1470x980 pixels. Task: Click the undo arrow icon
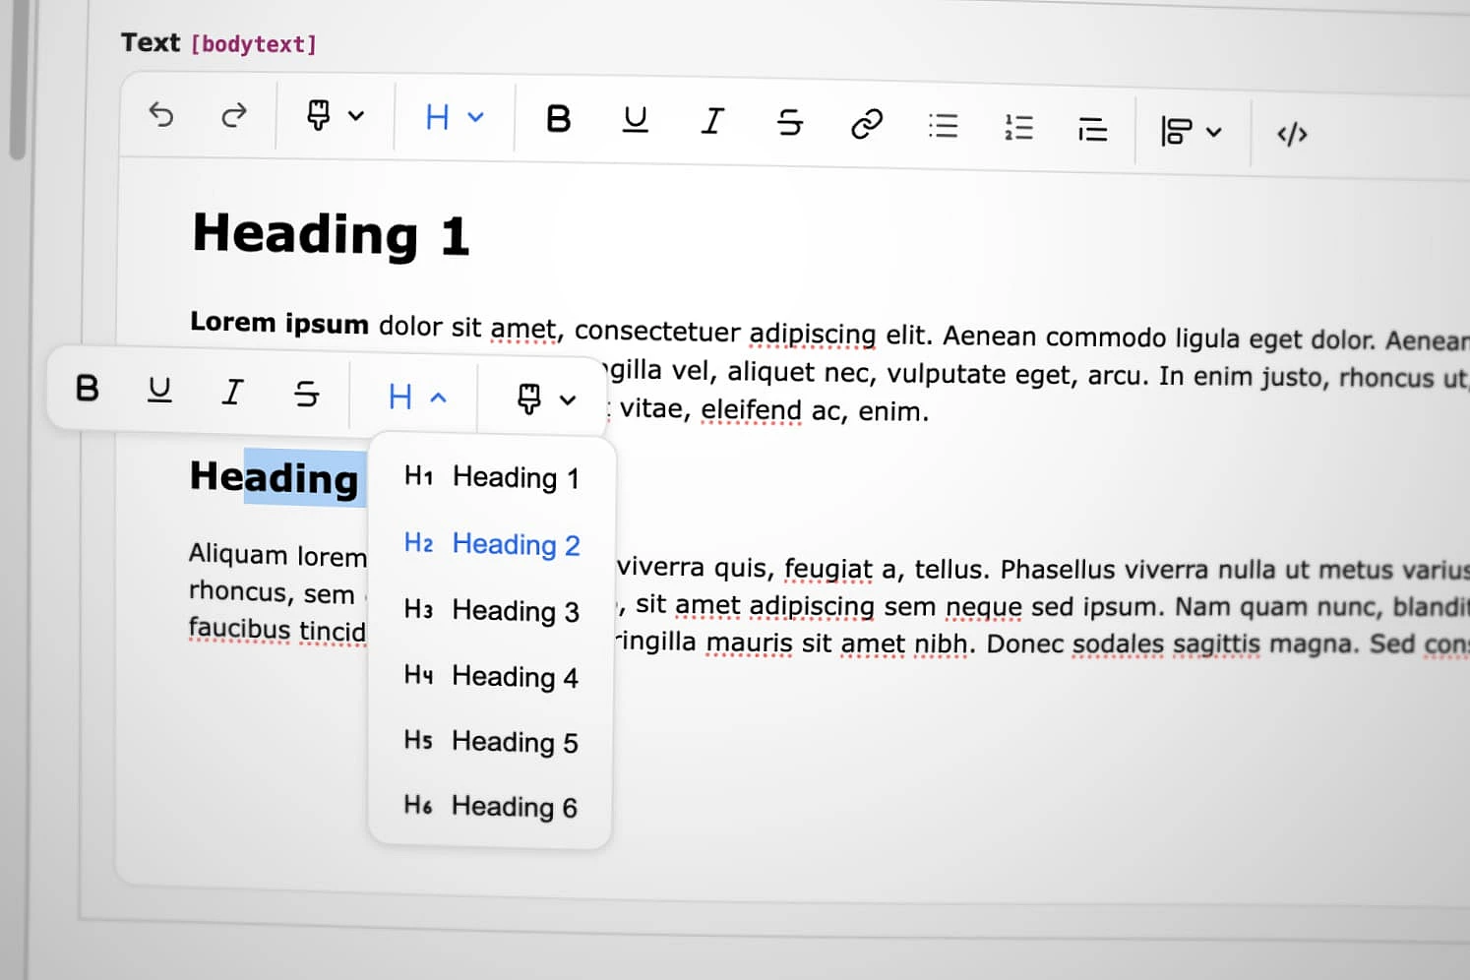point(161,115)
